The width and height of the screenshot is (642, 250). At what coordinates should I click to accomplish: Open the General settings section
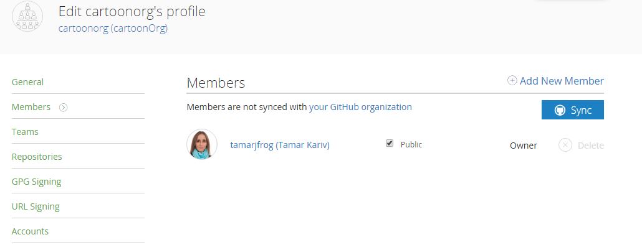click(x=27, y=82)
